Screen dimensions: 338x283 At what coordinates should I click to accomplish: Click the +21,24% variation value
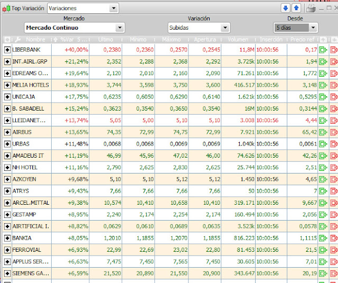pos(76,62)
